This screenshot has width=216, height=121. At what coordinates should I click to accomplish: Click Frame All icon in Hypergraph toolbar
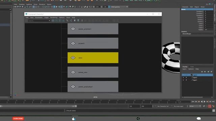point(53,21)
